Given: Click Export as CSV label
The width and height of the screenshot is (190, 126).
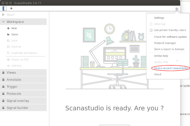Looking at the screenshot, I should (20, 59).
